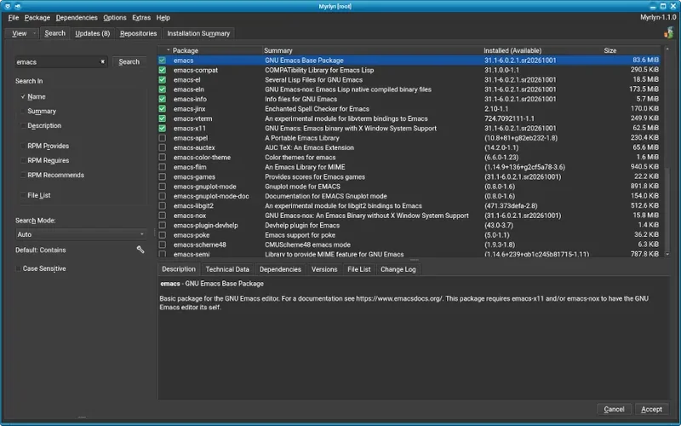Screen dimensions: 681x426
Task: Enable the RPM Requires checkbox
Action: (23, 160)
